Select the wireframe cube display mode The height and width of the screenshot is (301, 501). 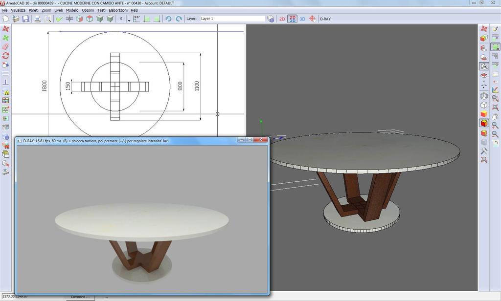[484, 96]
